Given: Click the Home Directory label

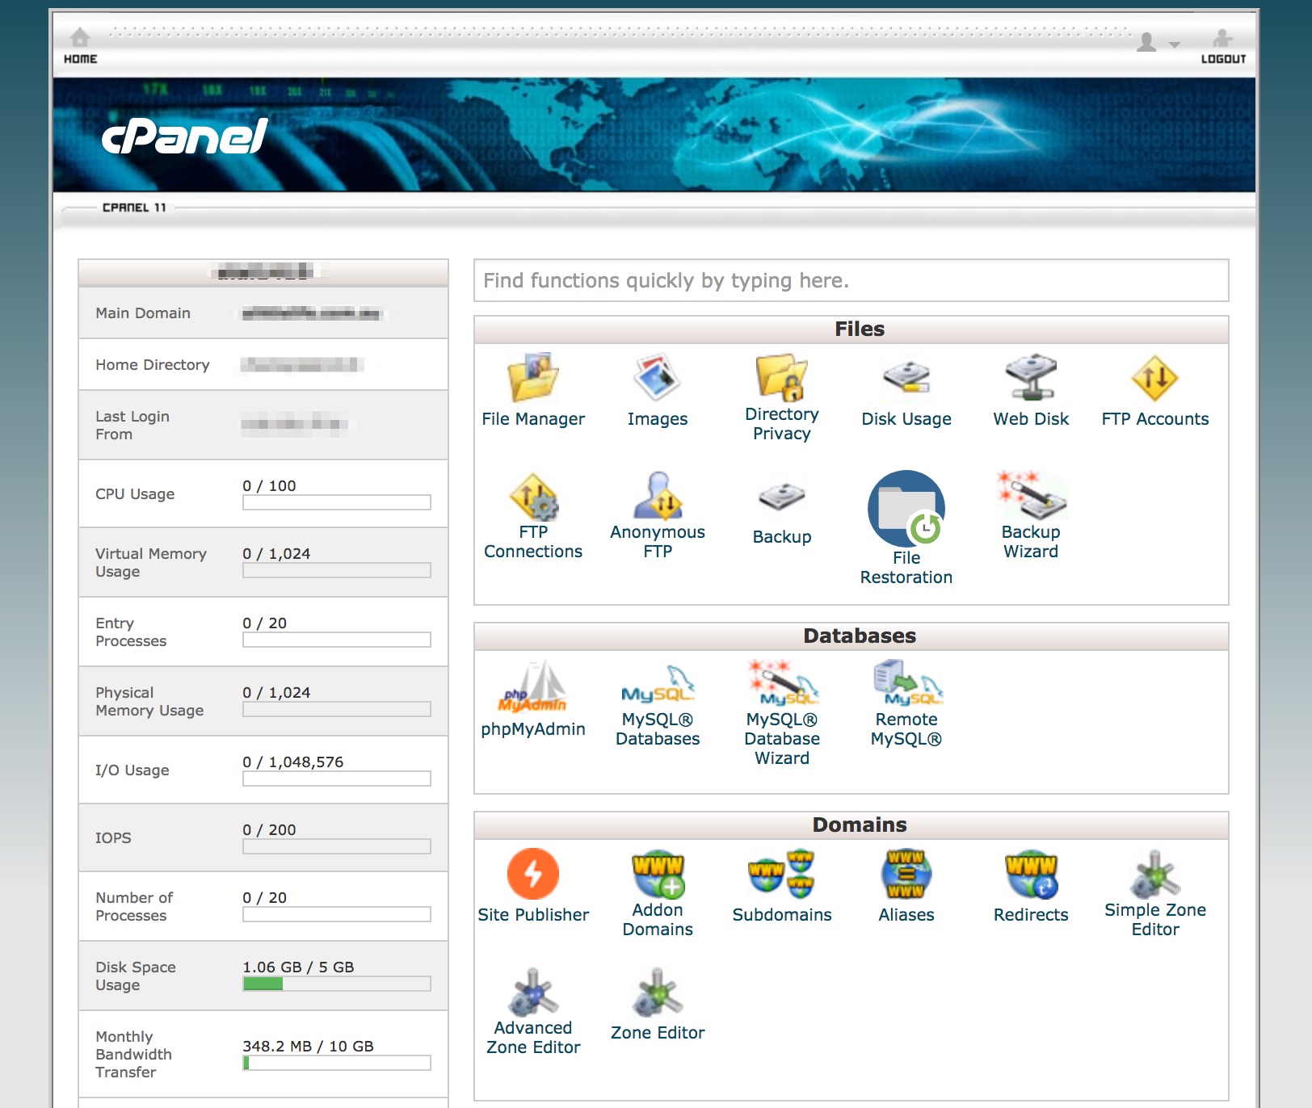Looking at the screenshot, I should [153, 364].
